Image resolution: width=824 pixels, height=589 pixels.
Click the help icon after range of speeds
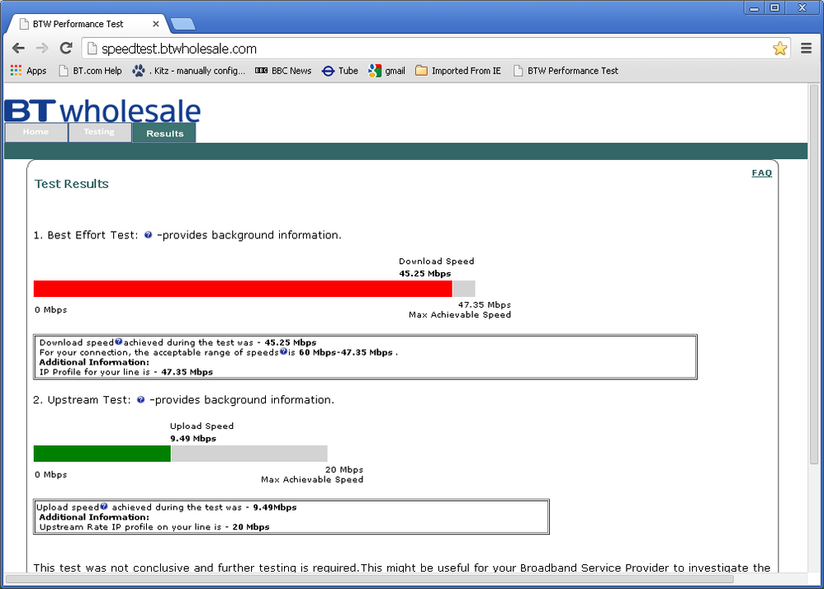tap(283, 351)
